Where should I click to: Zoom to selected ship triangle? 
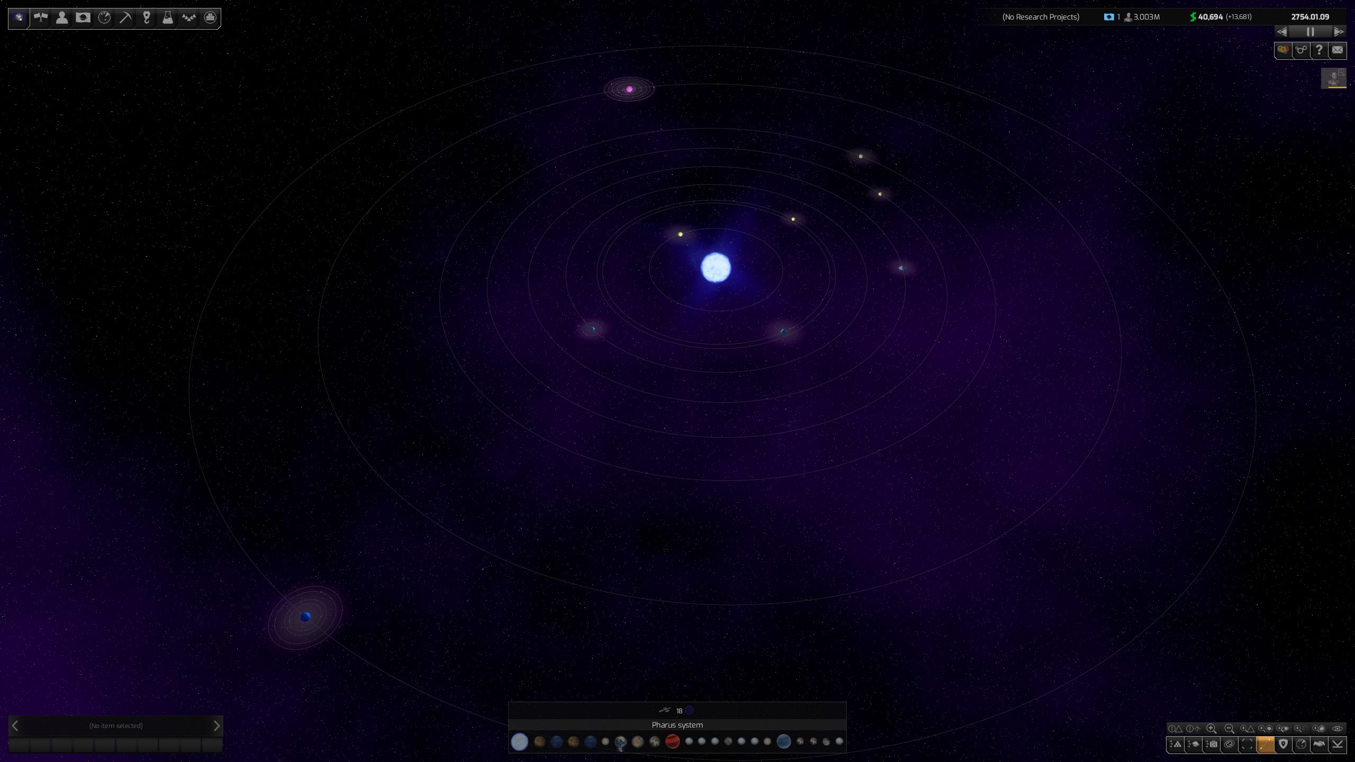(x=1247, y=729)
